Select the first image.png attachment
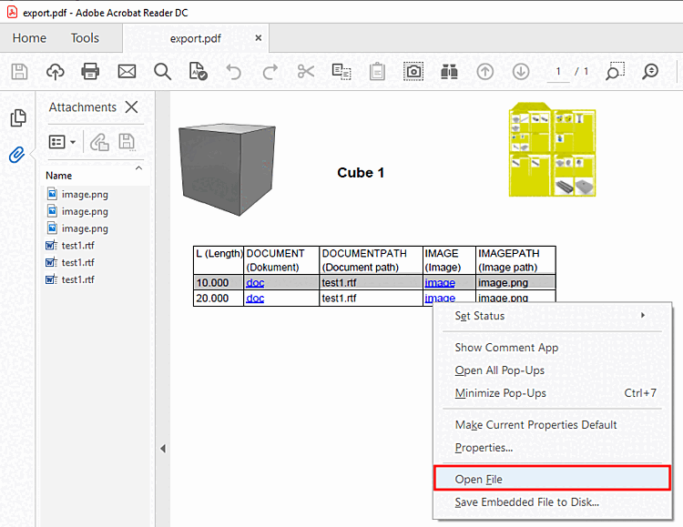683x527 pixels. coord(84,194)
